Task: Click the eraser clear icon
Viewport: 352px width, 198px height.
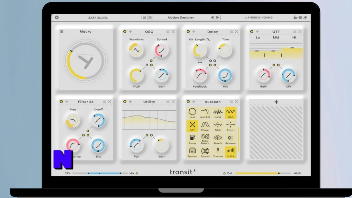Action: [305, 18]
